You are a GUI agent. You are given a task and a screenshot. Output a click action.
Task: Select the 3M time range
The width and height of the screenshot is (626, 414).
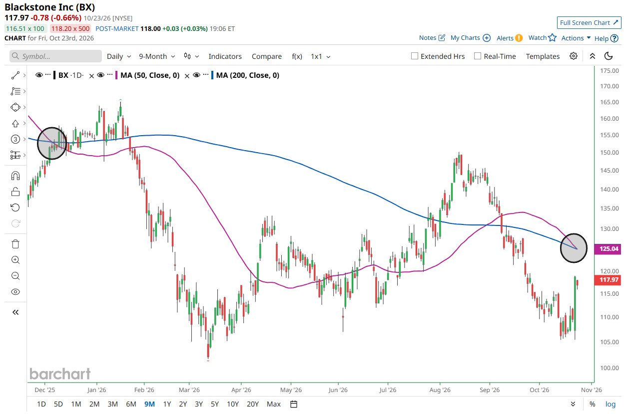112,404
